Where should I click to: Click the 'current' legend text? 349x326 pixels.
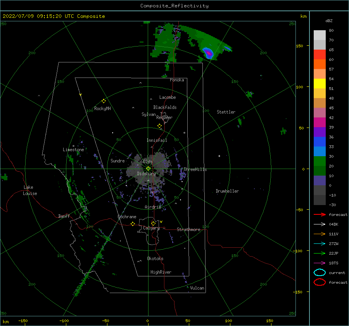(x=337, y=273)
